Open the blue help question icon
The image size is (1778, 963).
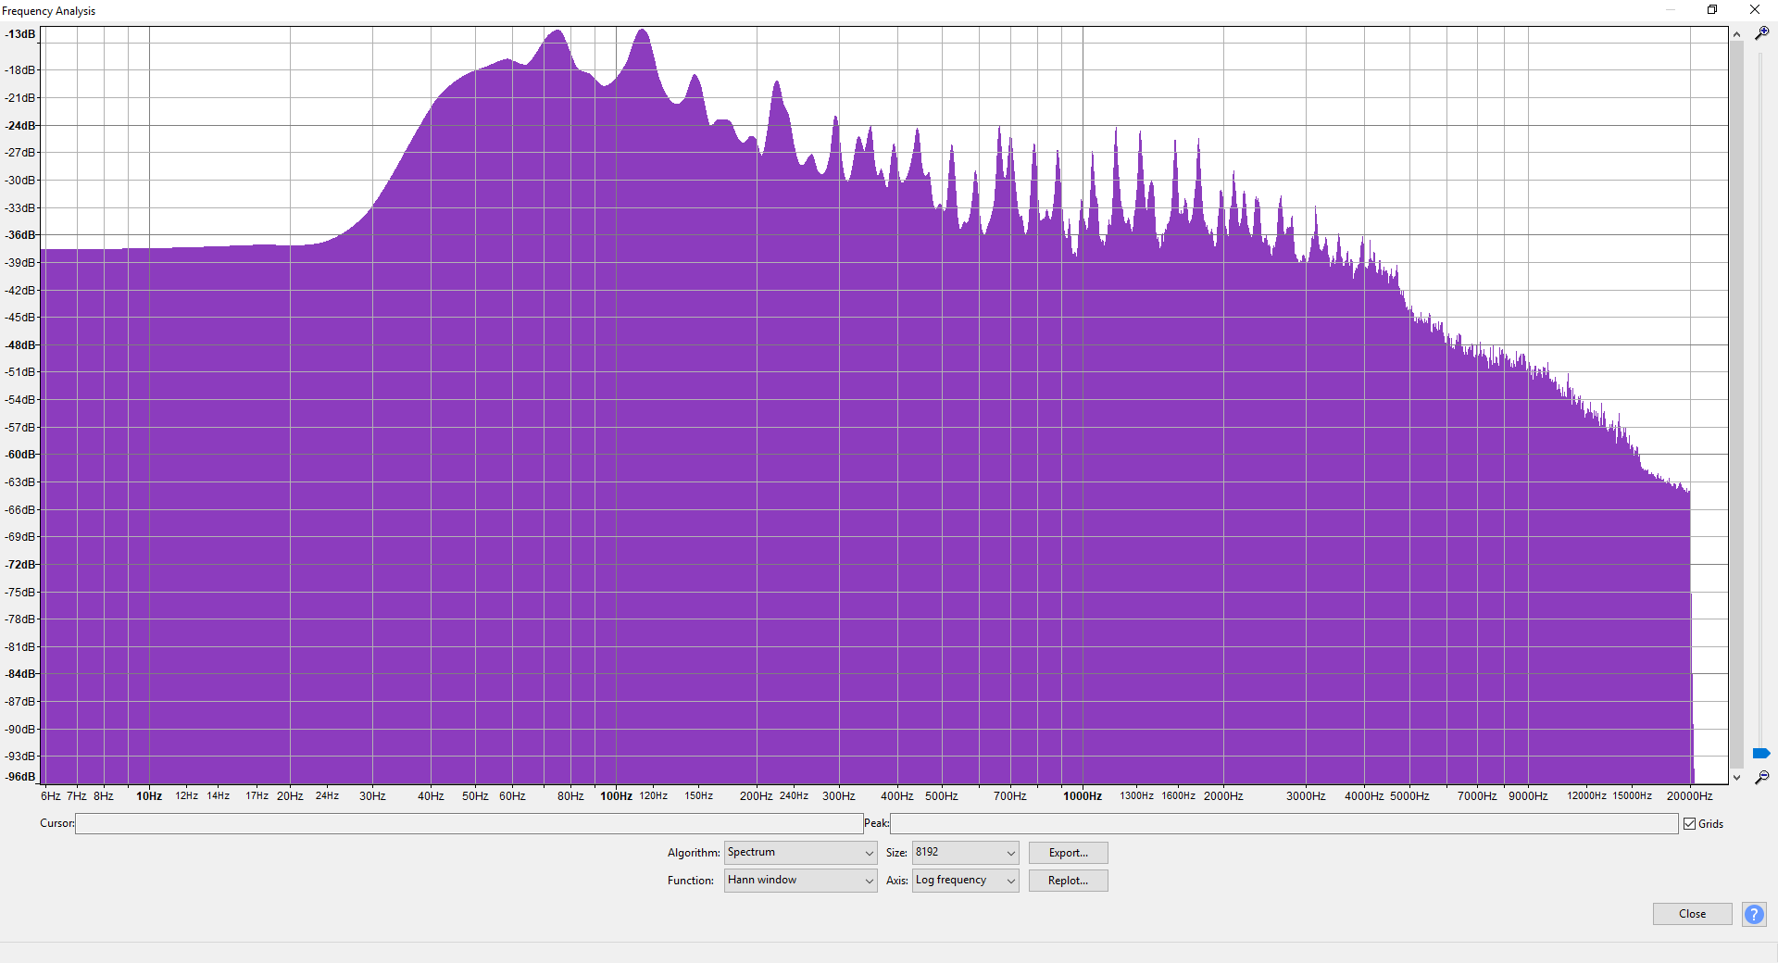pyautogui.click(x=1754, y=914)
